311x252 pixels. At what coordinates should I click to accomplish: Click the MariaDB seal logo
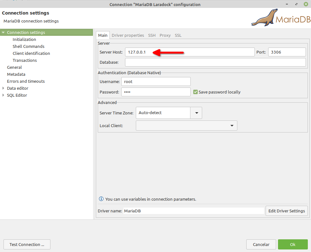click(281, 17)
